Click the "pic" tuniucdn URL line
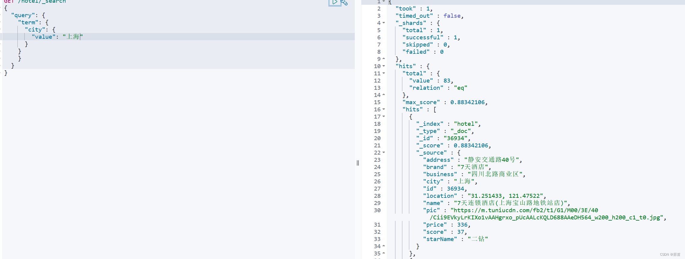Viewport: 685px width, 259px height. (x=511, y=210)
